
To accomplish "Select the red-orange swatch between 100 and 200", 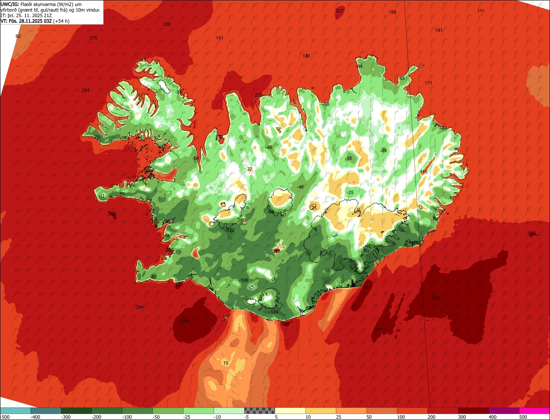I will tap(412, 411).
